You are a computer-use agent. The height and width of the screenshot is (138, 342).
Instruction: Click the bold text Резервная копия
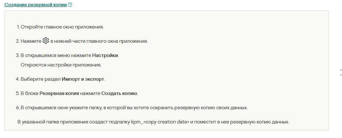[59, 93]
